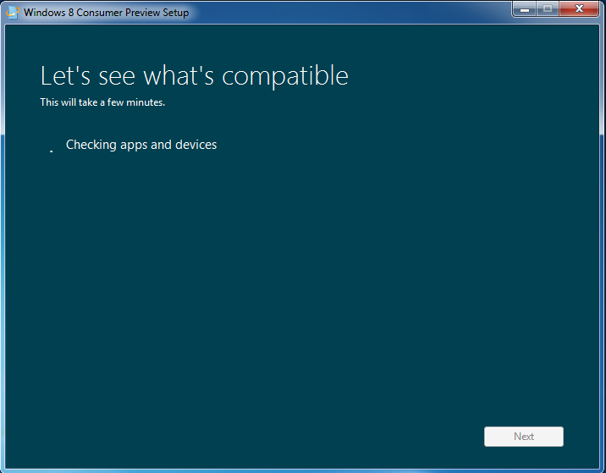This screenshot has width=606, height=473.
Task: Click "This will take a few minutes." text
Action: [102, 102]
